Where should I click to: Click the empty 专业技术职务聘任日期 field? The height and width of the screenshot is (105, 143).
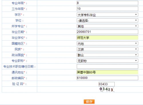point(107,66)
